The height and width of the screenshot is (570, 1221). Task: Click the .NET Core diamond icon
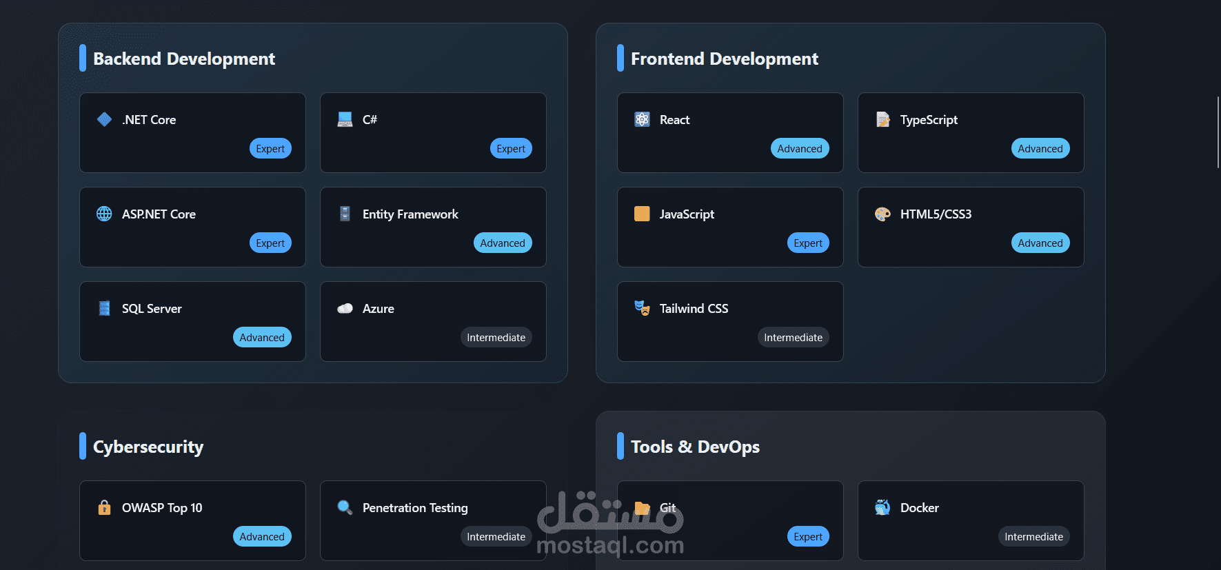pos(104,119)
